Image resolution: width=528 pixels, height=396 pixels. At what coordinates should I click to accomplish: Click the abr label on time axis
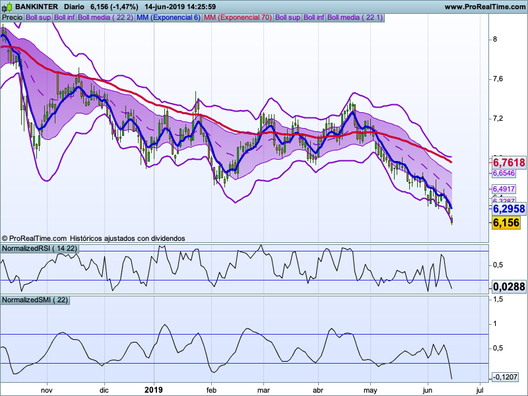point(318,390)
